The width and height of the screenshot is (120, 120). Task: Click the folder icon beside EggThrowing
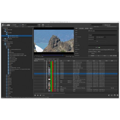(x=8, y=57)
